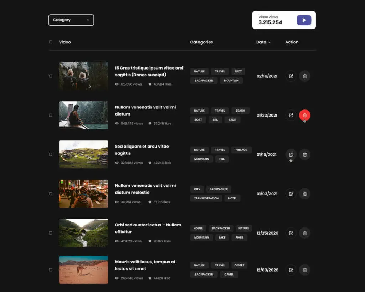Click the Action column header
The image size is (365, 292).
point(292,42)
